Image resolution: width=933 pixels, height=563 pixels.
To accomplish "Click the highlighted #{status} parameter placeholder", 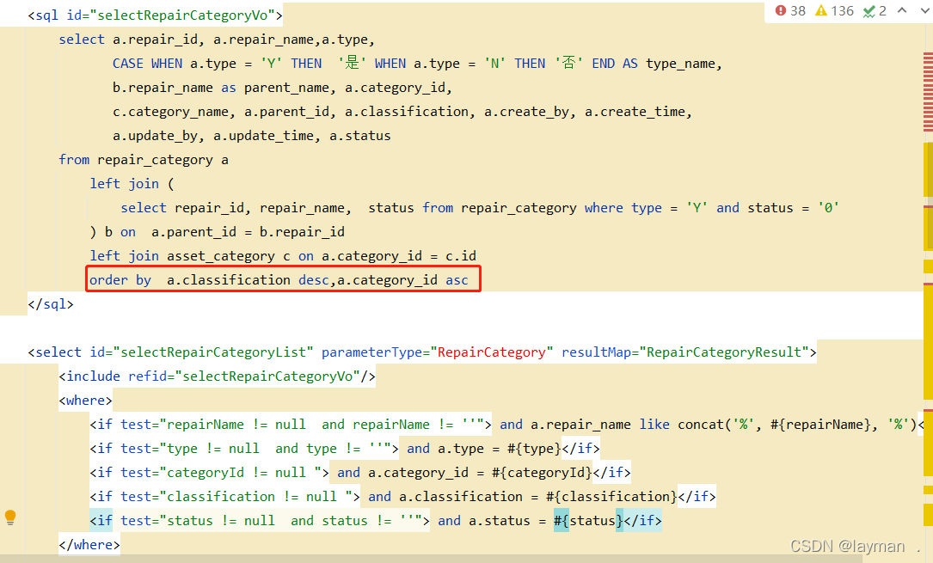I will coord(588,521).
